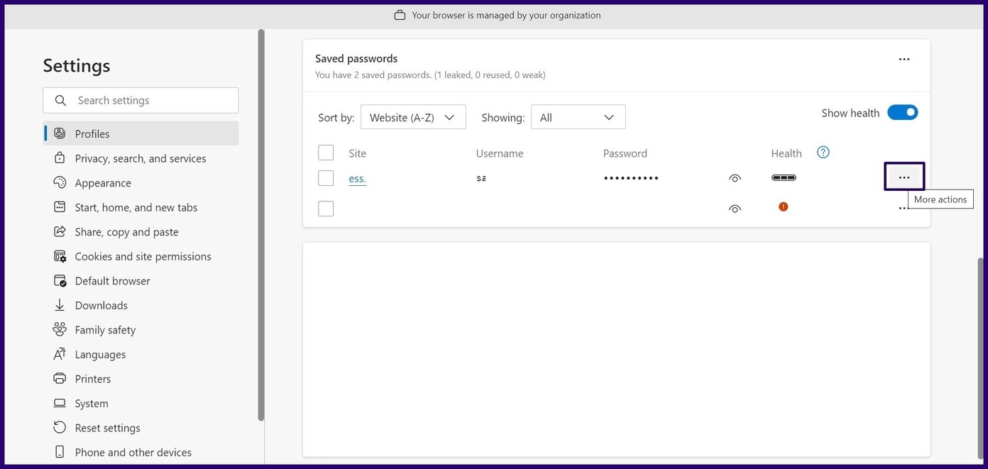Click managed by your organization notice
988x469 pixels.
tap(506, 15)
